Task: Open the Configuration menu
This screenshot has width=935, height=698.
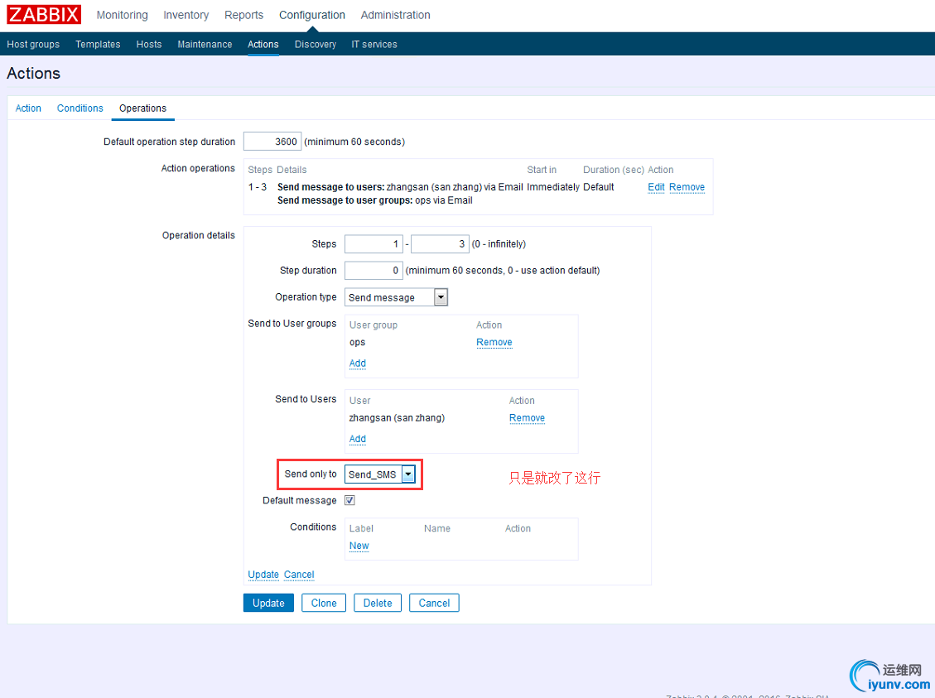Action: (312, 15)
